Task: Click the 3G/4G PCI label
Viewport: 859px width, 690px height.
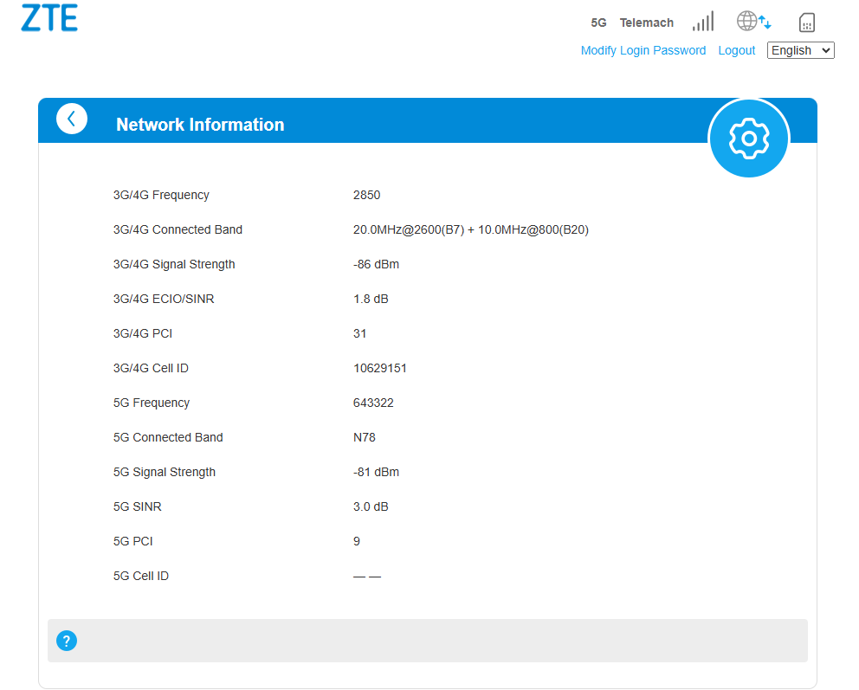Action: pos(142,333)
